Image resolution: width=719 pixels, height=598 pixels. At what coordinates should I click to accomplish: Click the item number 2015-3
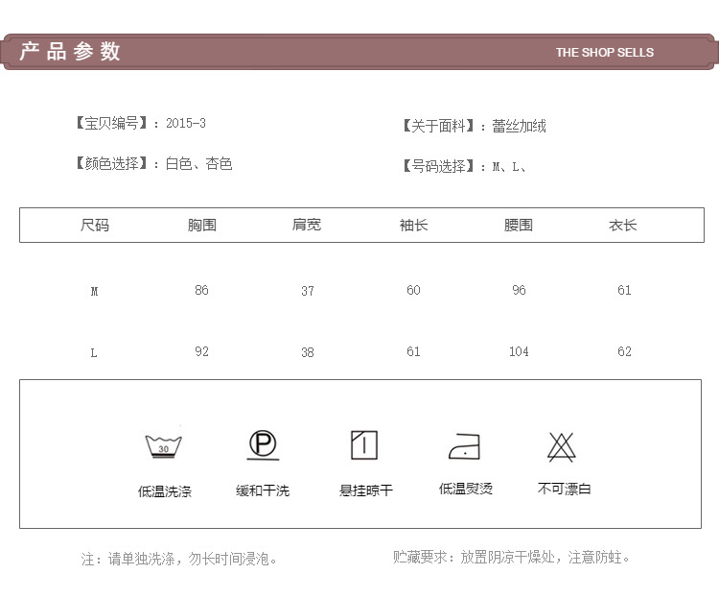(x=186, y=123)
